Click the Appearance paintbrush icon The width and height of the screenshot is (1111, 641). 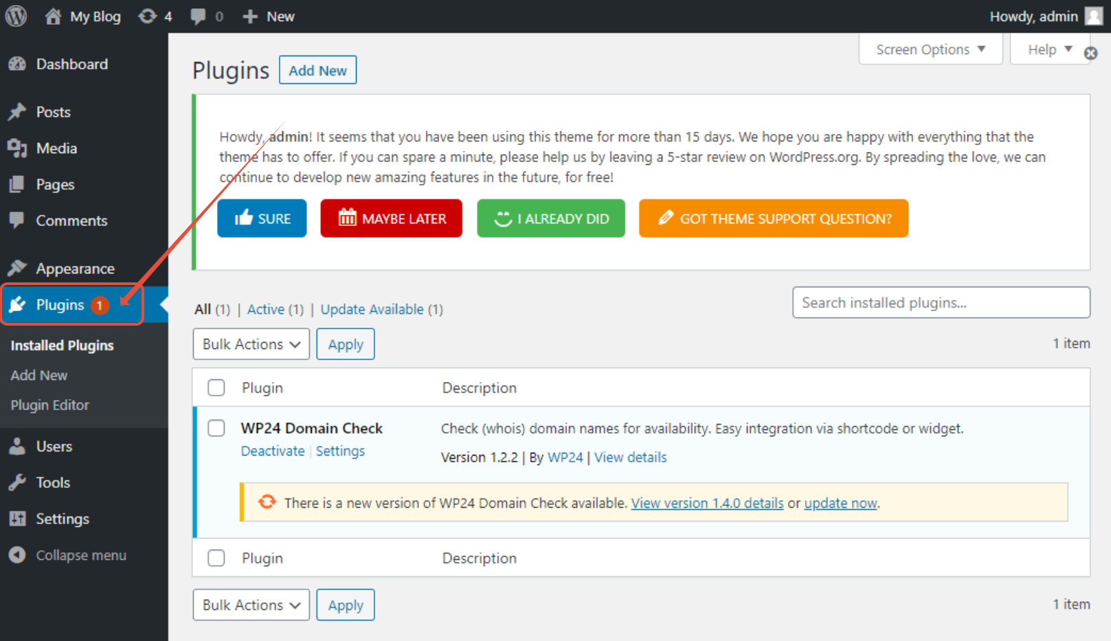(x=17, y=268)
